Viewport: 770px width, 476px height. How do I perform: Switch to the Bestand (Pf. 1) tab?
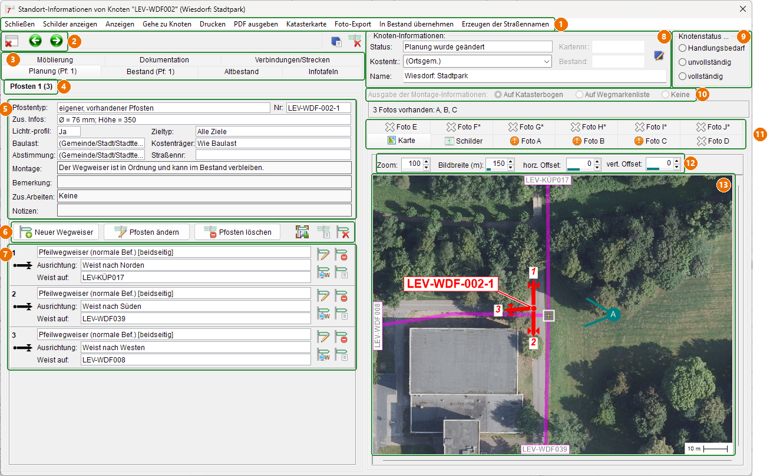point(150,72)
